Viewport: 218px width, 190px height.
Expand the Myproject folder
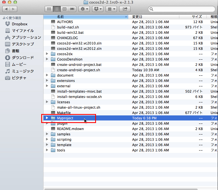[x=47, y=118]
